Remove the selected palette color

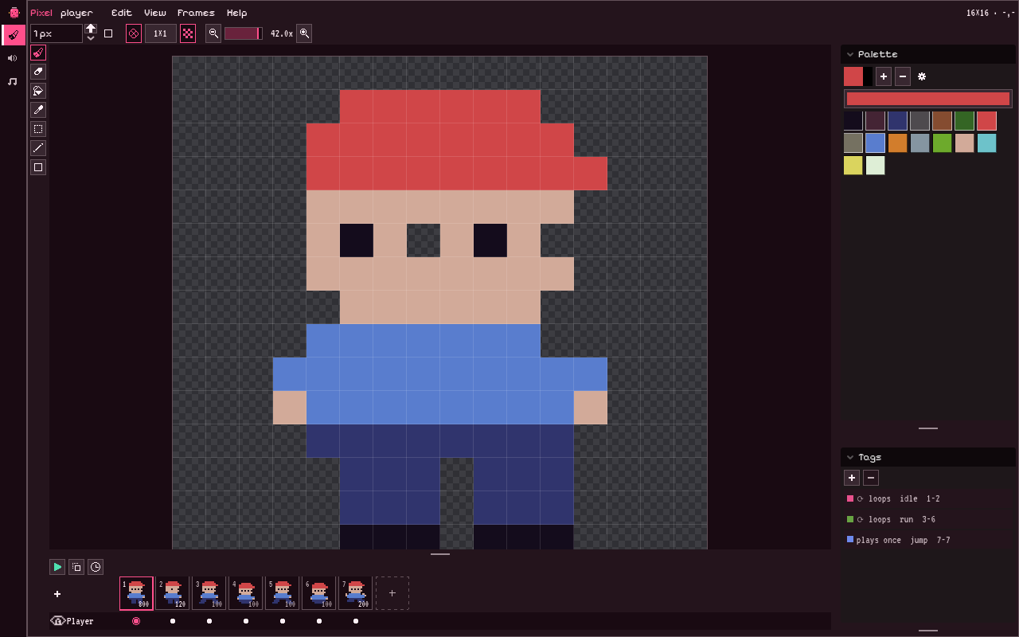click(x=903, y=76)
